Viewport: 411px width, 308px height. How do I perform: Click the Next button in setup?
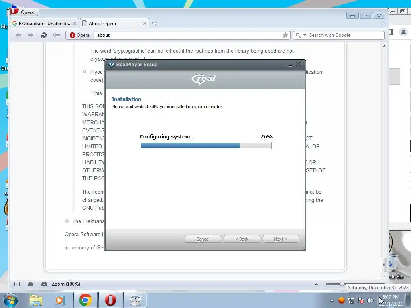(281, 239)
